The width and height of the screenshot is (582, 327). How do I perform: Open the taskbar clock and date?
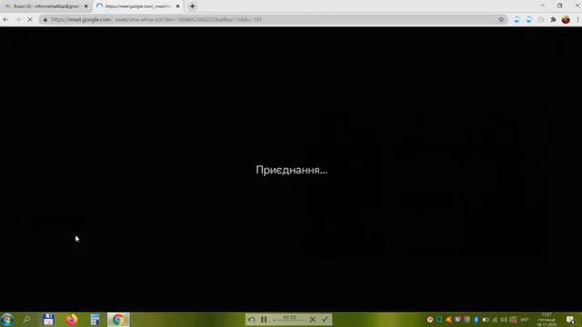(x=547, y=320)
